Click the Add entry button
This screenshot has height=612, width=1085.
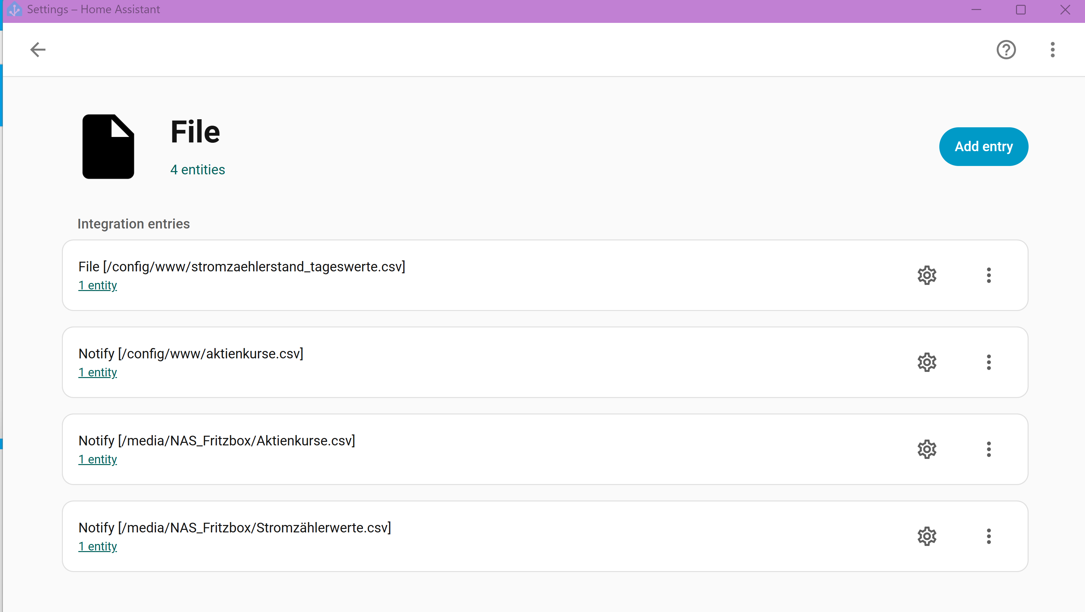pyautogui.click(x=983, y=147)
